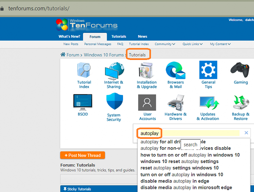Screen dimensions: 254x192
Task: Open New Posts in the sub navigation
Action: (71, 44)
